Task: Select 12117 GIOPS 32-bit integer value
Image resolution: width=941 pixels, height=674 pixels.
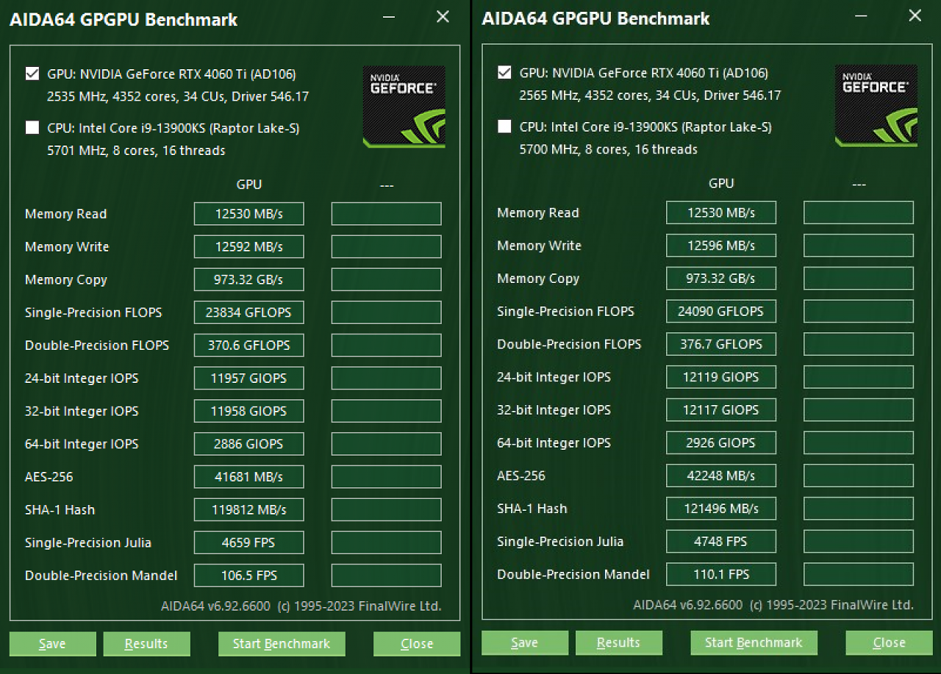Action: click(x=721, y=409)
